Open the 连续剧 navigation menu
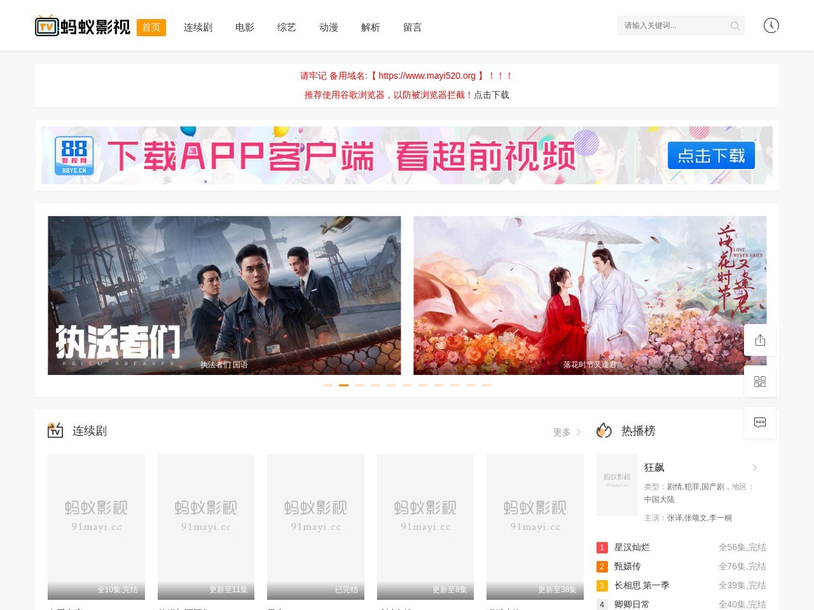 coord(198,27)
